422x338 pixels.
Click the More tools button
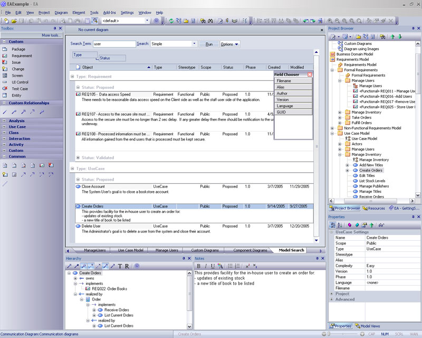click(x=51, y=35)
